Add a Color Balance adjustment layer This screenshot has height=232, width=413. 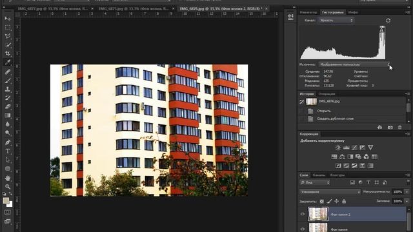[342, 157]
